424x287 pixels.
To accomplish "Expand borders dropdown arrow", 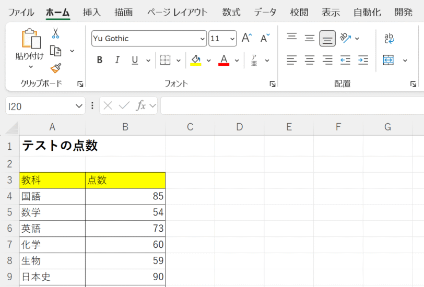I will tap(179, 60).
